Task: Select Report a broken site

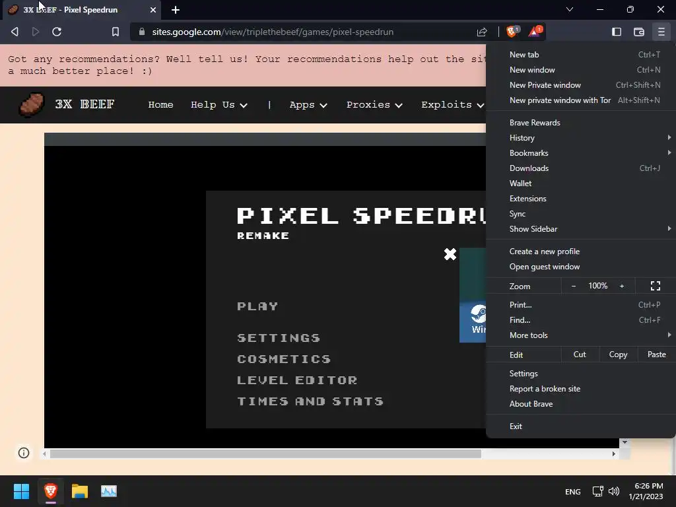Action: point(581,388)
